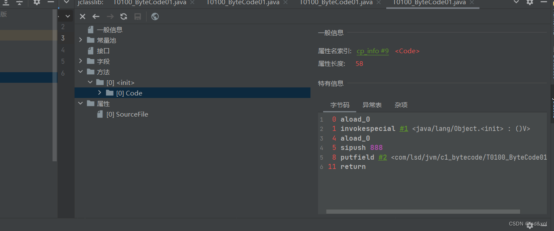Click editor gutter line number 6
Viewport: 554px width, 231px height.
click(63, 73)
